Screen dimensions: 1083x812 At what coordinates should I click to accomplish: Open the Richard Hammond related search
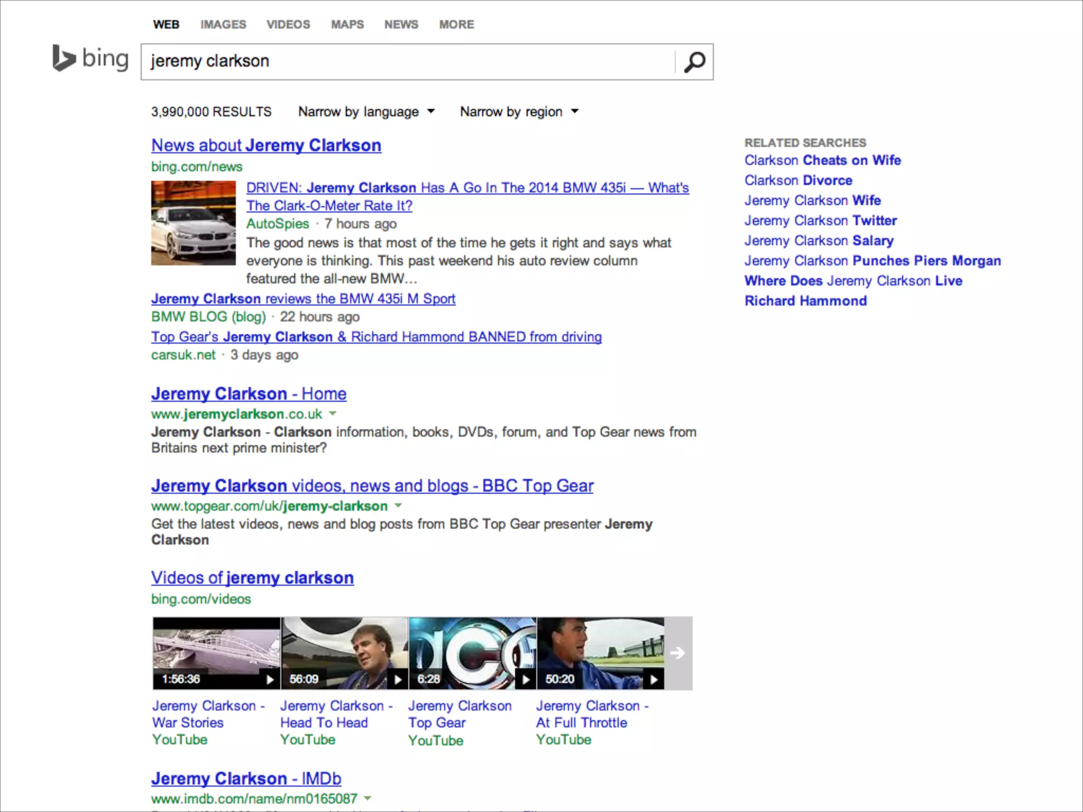pyautogui.click(x=805, y=301)
